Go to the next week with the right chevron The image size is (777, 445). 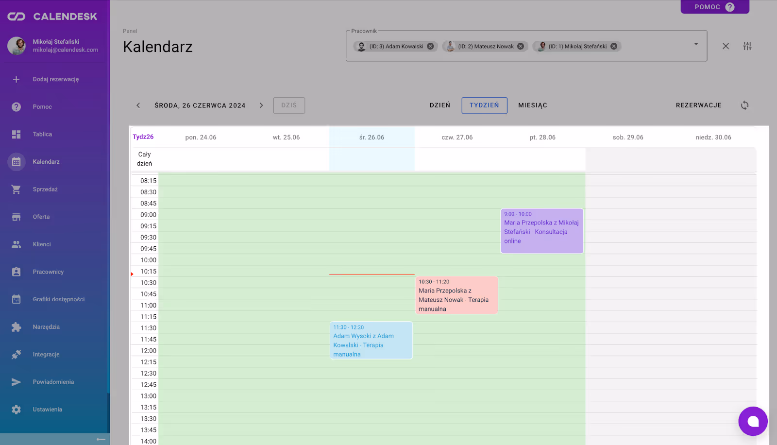[261, 105]
